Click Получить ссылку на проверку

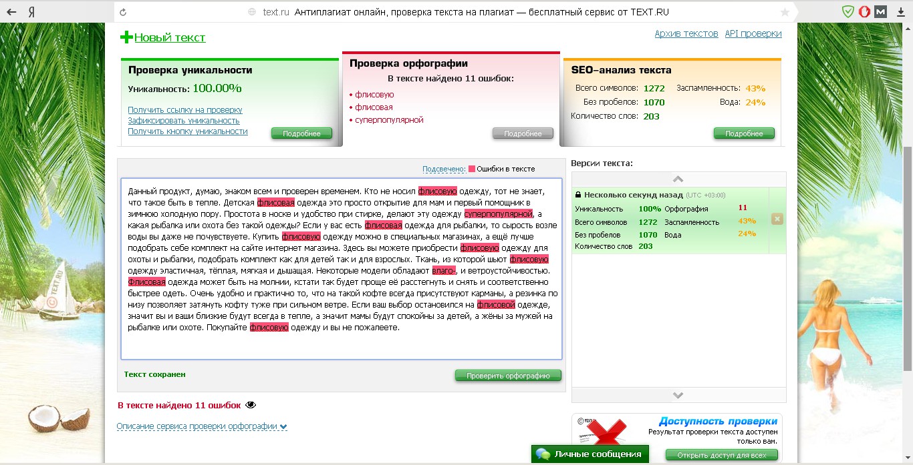pos(185,109)
